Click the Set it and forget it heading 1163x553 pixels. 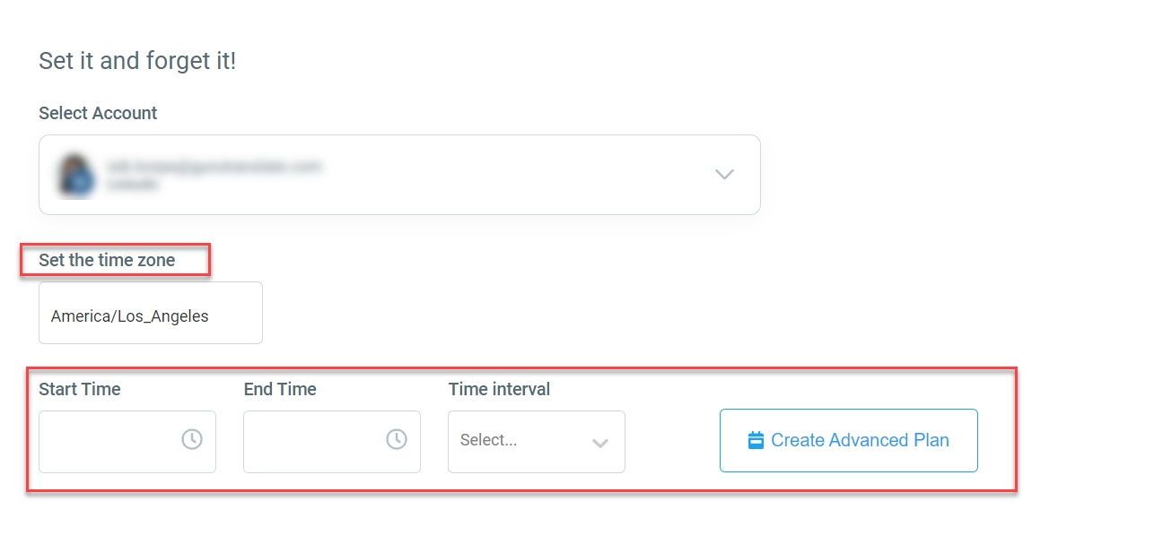(x=137, y=60)
